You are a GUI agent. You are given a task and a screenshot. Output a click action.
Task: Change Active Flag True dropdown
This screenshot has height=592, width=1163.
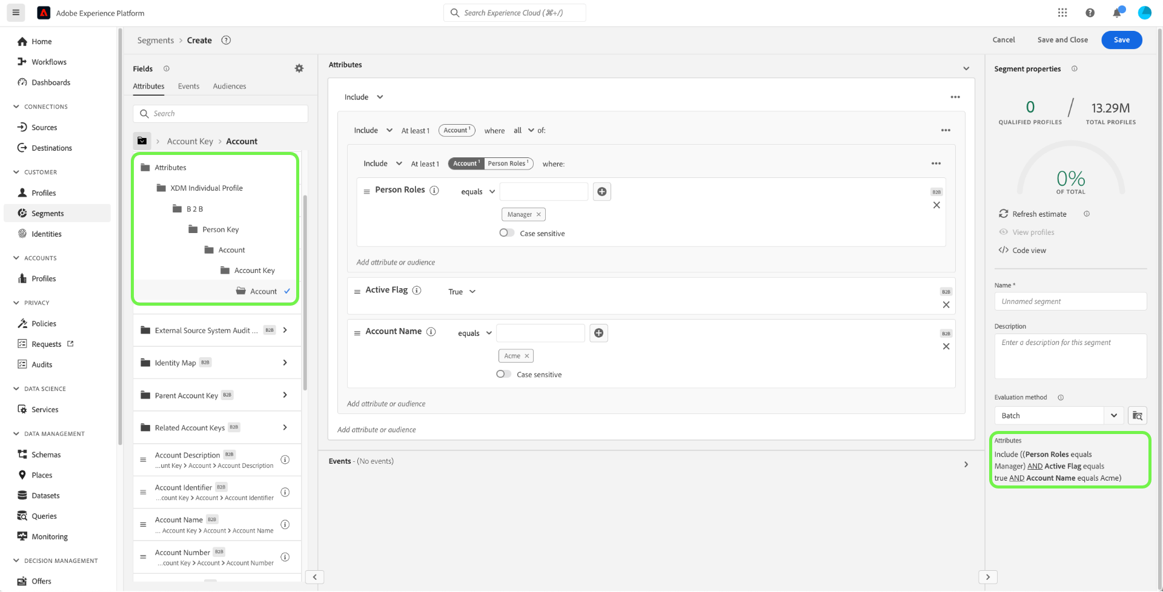(x=462, y=292)
